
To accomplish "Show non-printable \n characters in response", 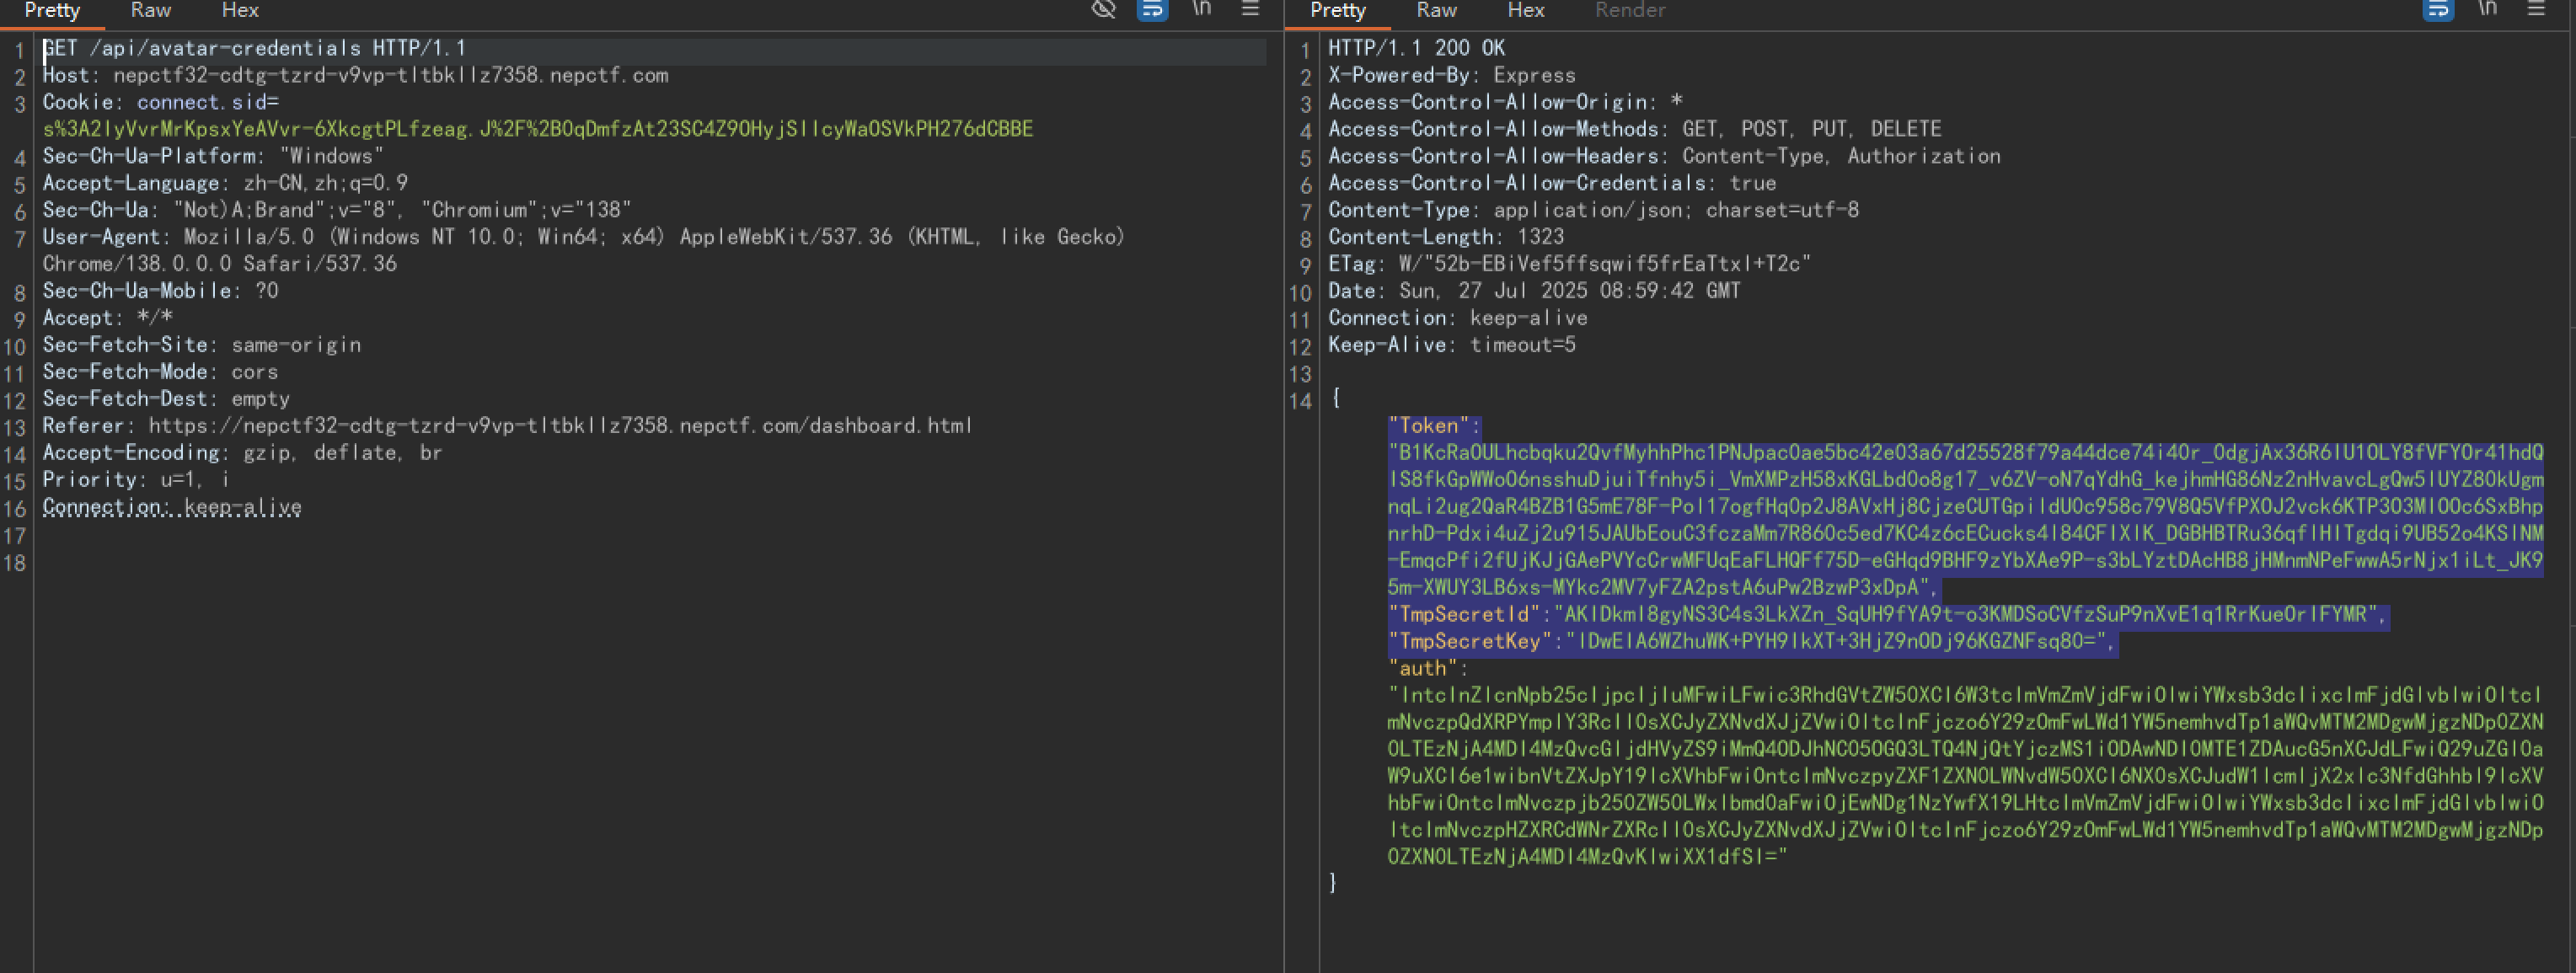I will tap(2487, 9).
